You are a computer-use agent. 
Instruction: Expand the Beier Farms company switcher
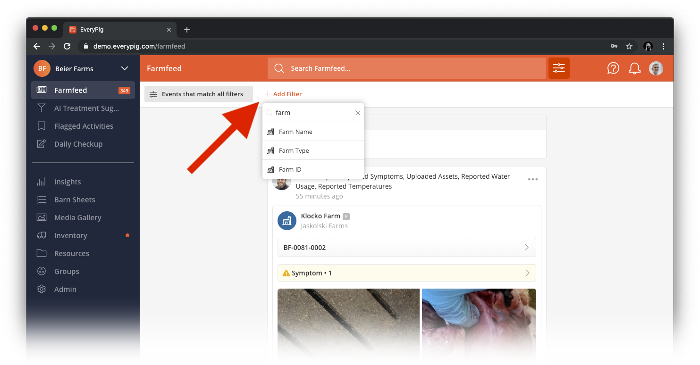coord(125,68)
